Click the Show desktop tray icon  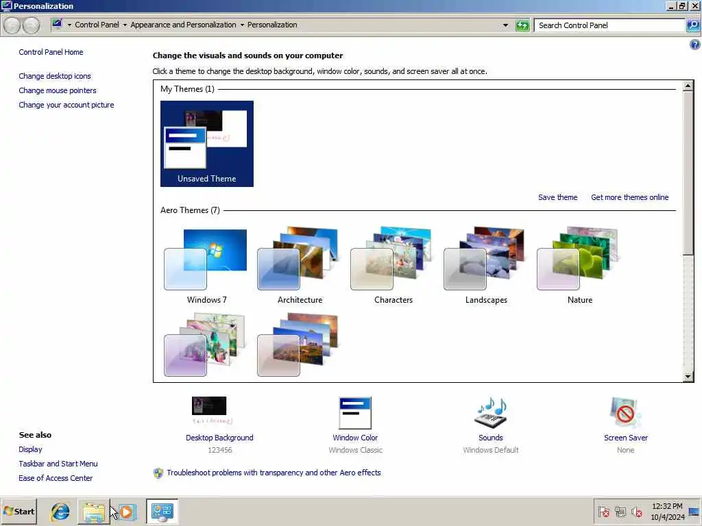694,511
